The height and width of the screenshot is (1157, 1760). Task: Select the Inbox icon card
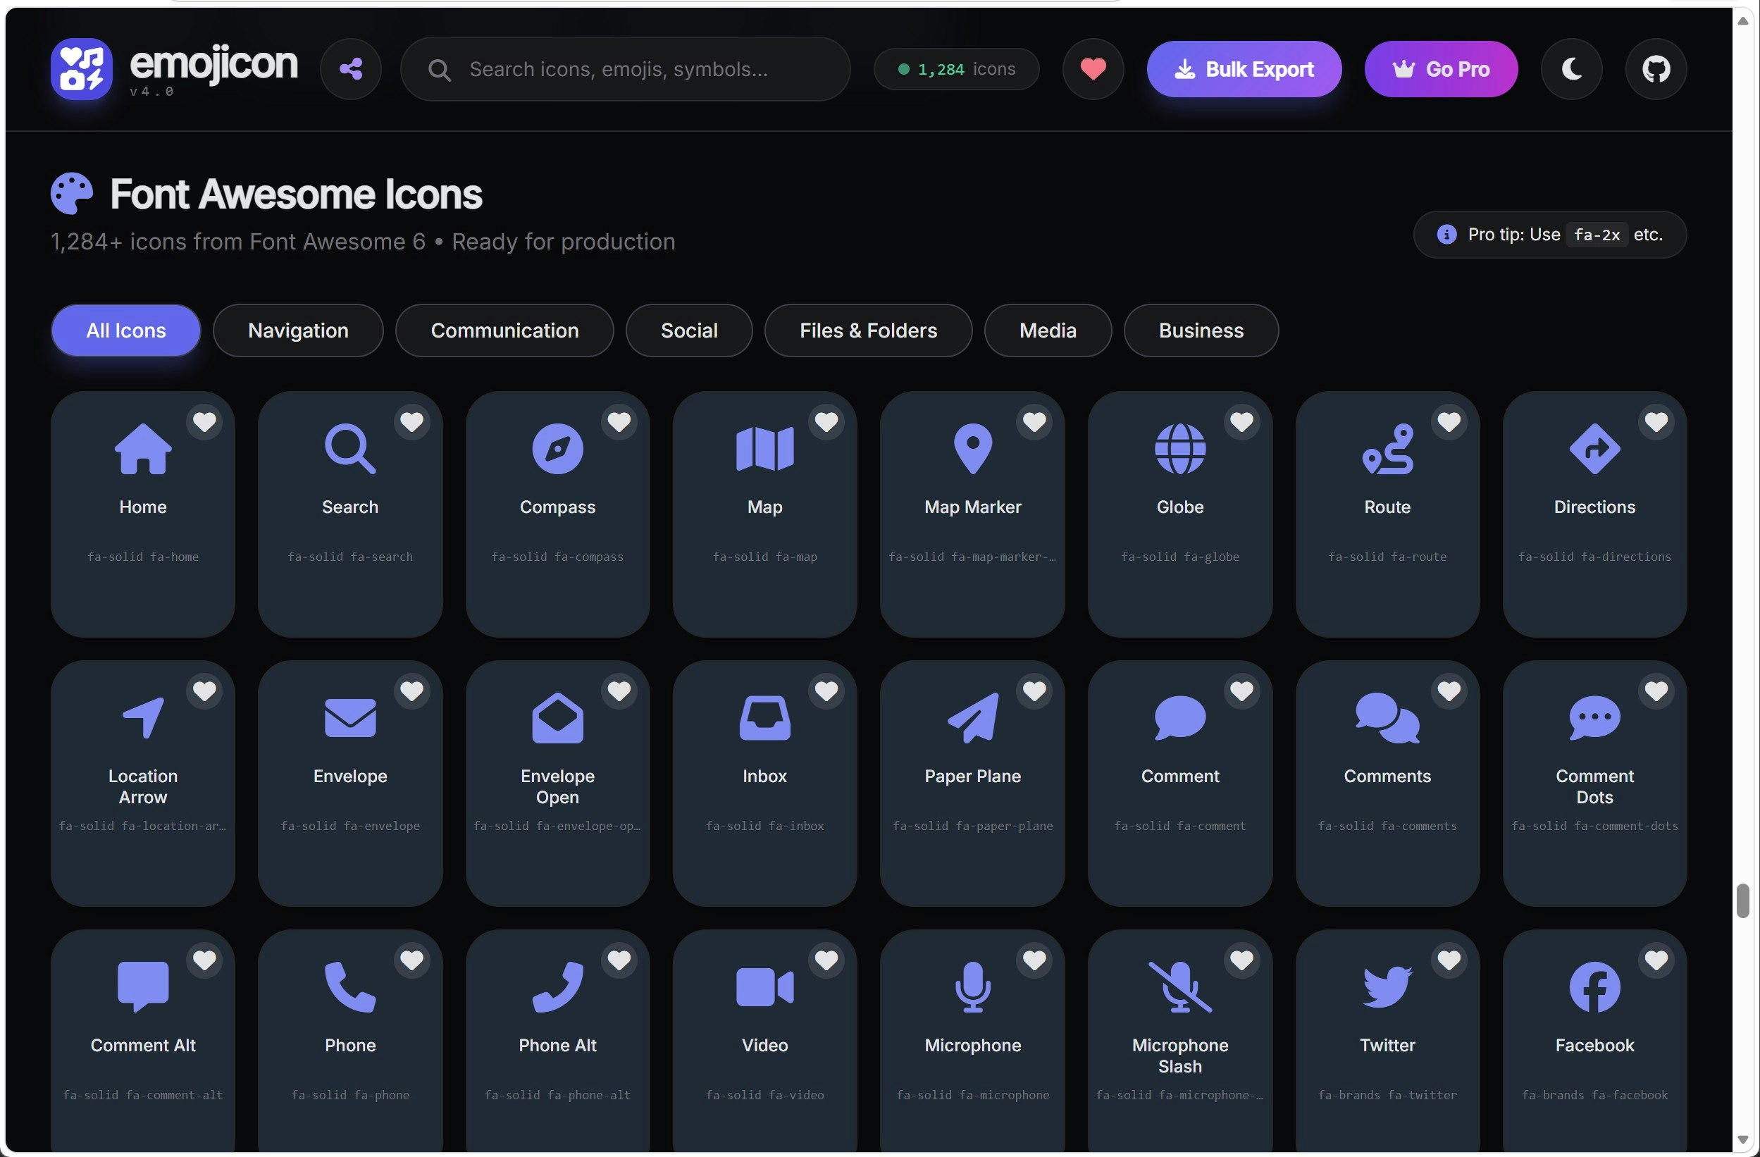[764, 784]
